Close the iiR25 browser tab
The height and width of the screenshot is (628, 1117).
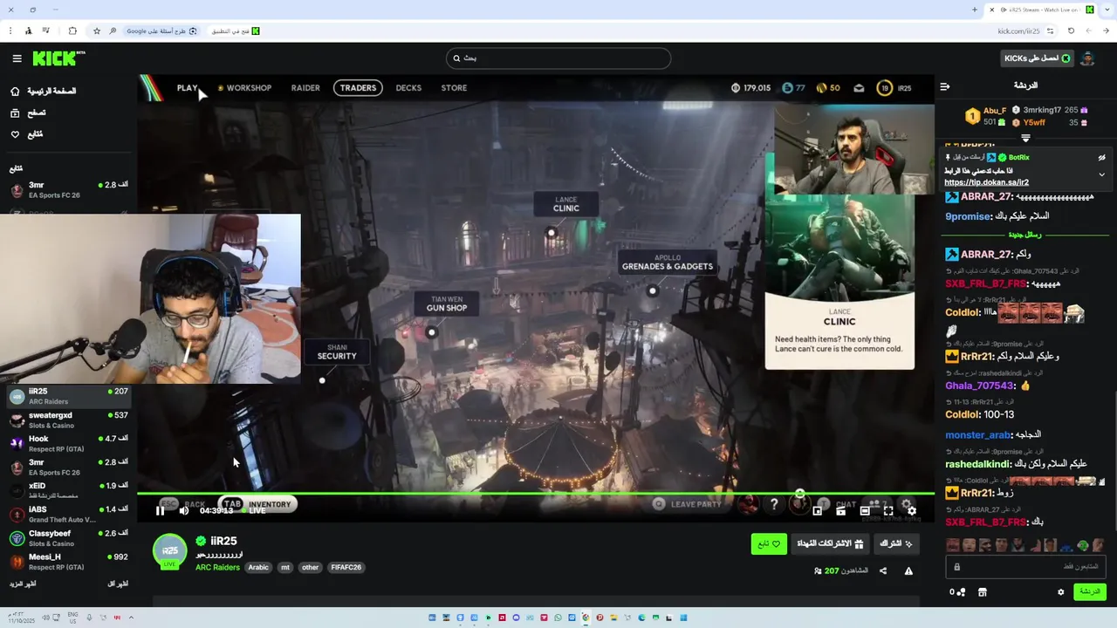tap(991, 10)
